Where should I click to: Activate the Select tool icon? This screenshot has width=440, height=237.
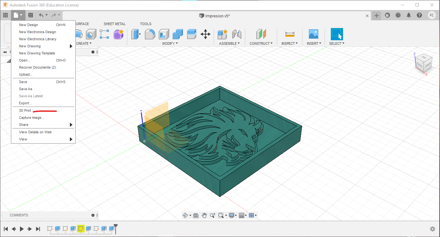click(337, 34)
